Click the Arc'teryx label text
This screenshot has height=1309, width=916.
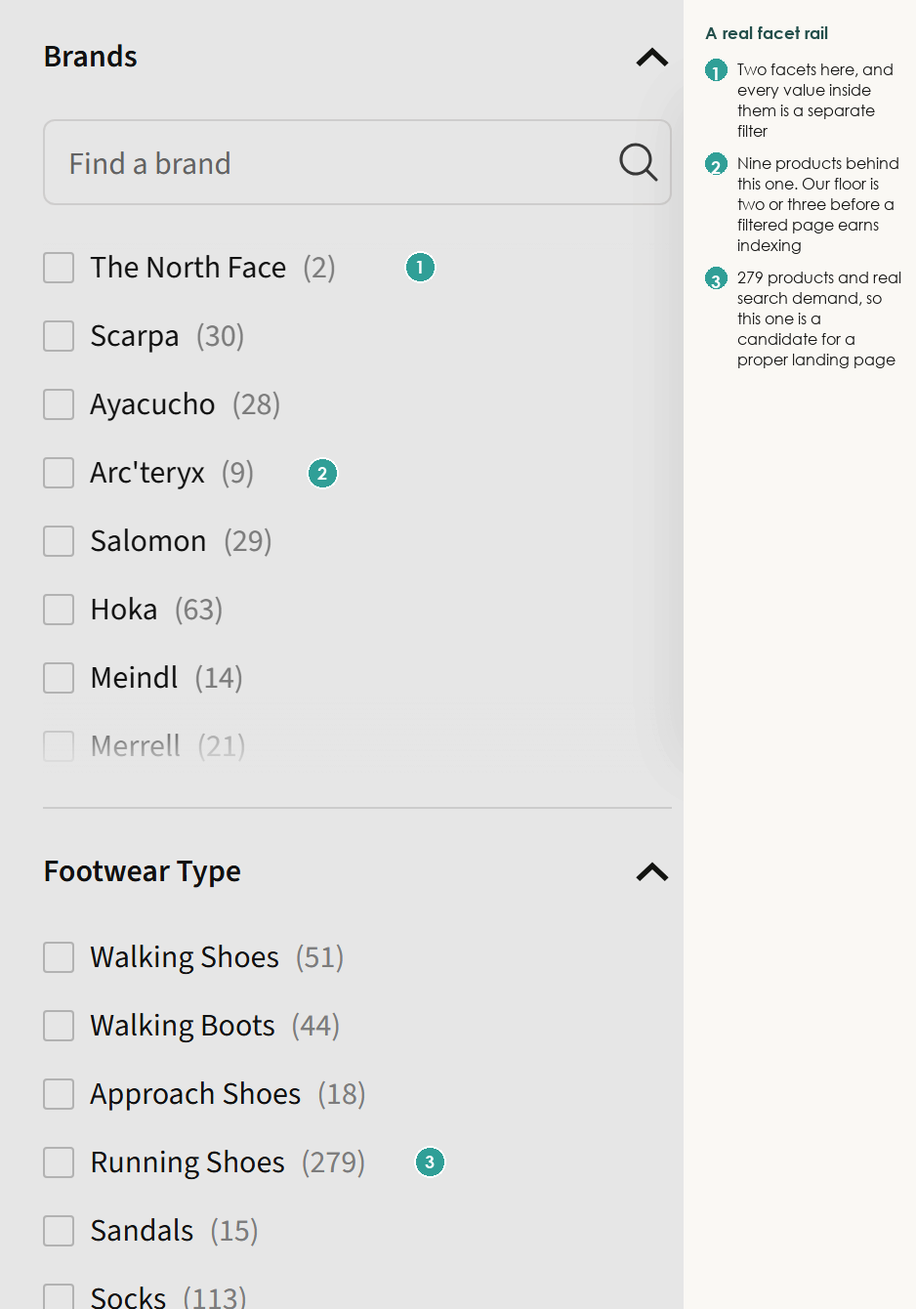[147, 474]
